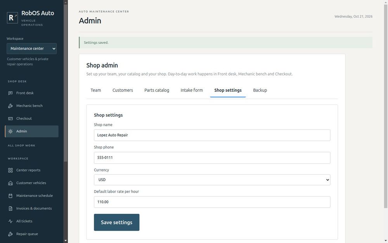This screenshot has height=243, width=388.
Task: Go to Mechanic bench page
Action: (x=32, y=106)
